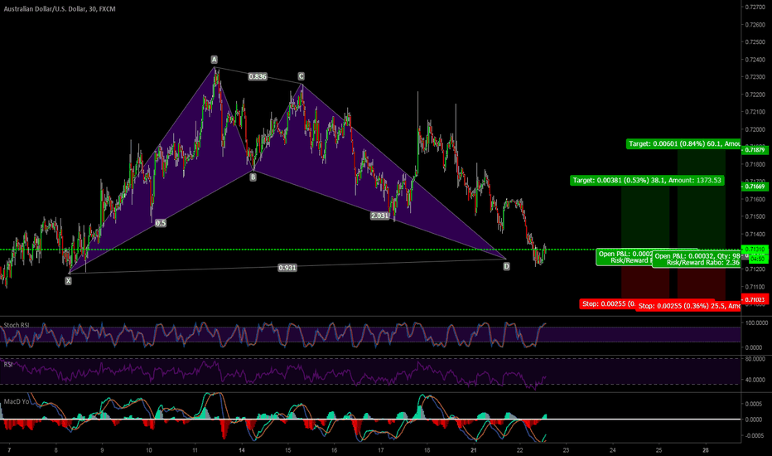772x456 pixels.
Task: Click the 0.836 ratio label
Action: point(258,76)
